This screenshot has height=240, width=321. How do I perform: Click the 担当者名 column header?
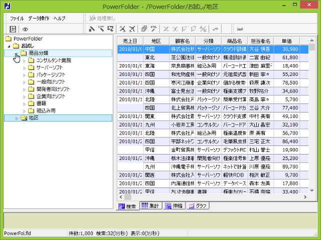261,41
